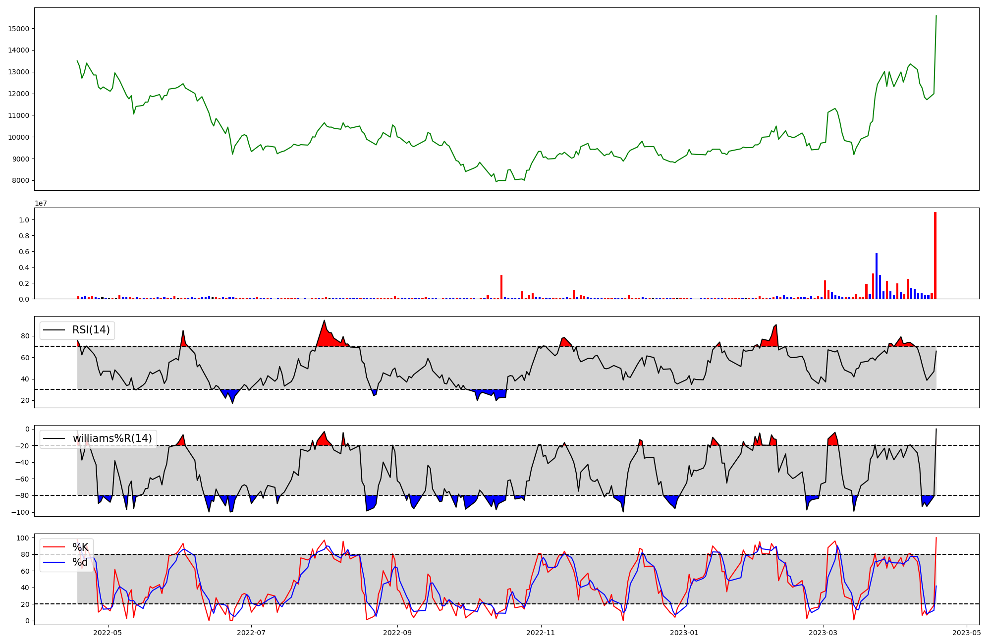The image size is (991, 644).
Task: Click the 12000 price axis label
Action: coord(19,94)
